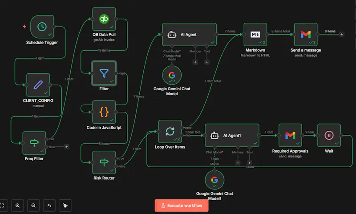This screenshot has width=356, height=214.
Task: Add Tool sub-node to AI Agent
Action: coord(207,62)
